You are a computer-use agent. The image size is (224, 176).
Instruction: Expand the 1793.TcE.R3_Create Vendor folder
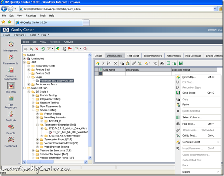click(42, 136)
